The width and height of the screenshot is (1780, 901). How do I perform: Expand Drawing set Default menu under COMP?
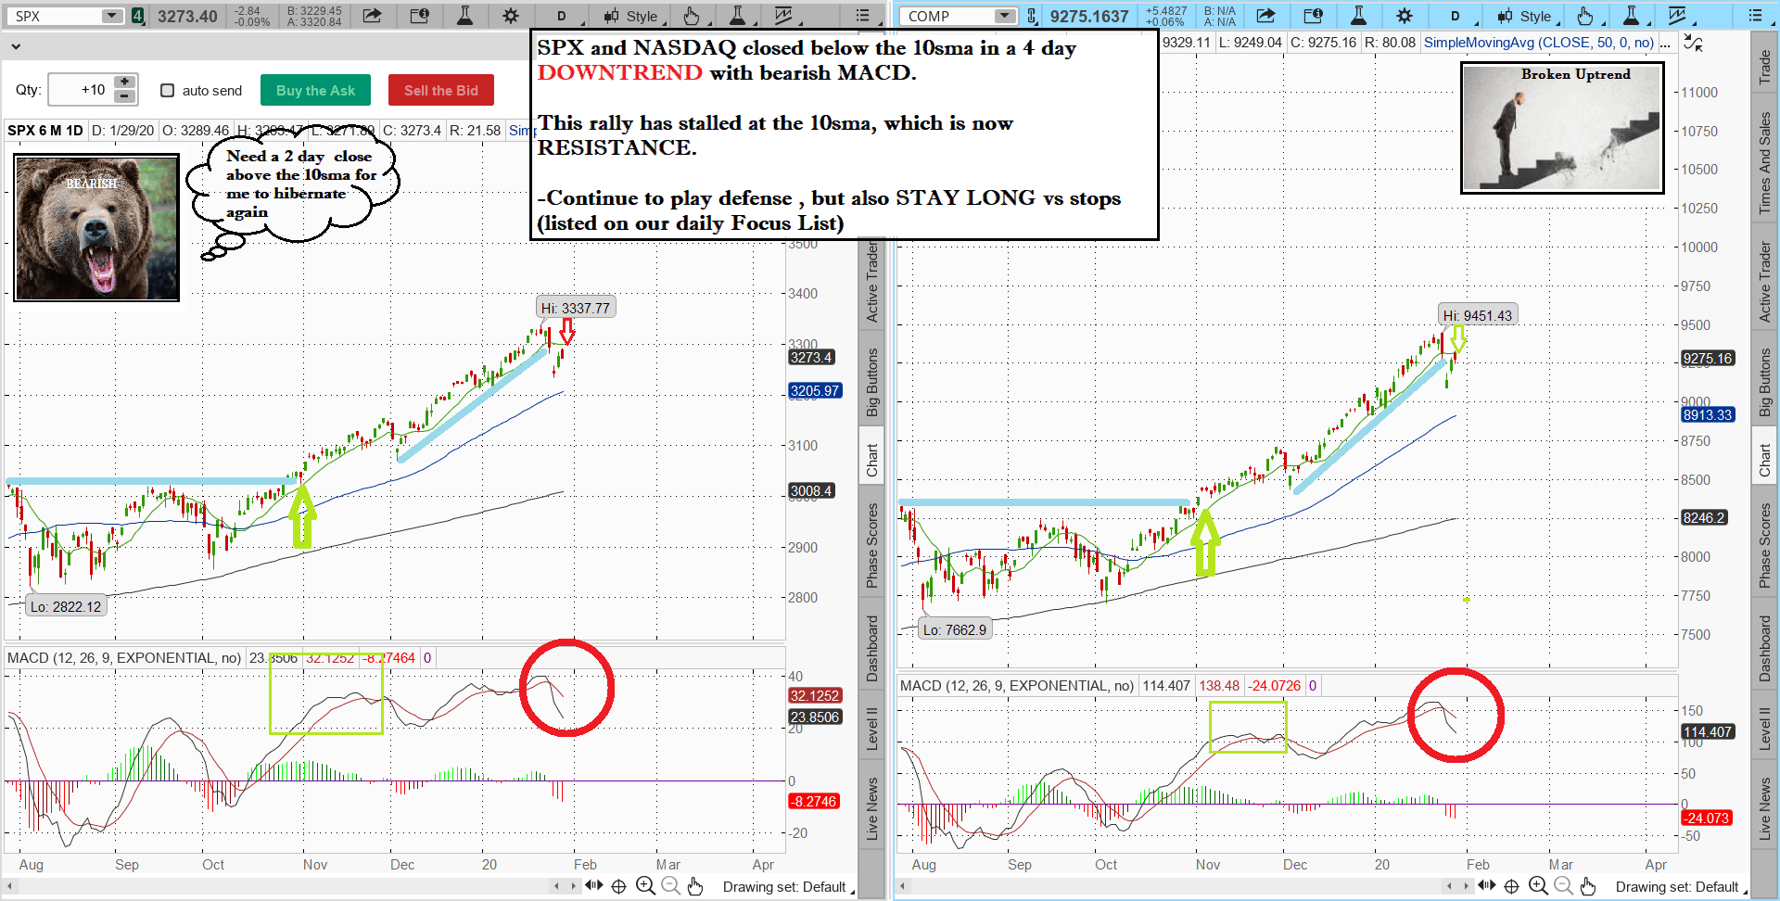[x=1677, y=887]
